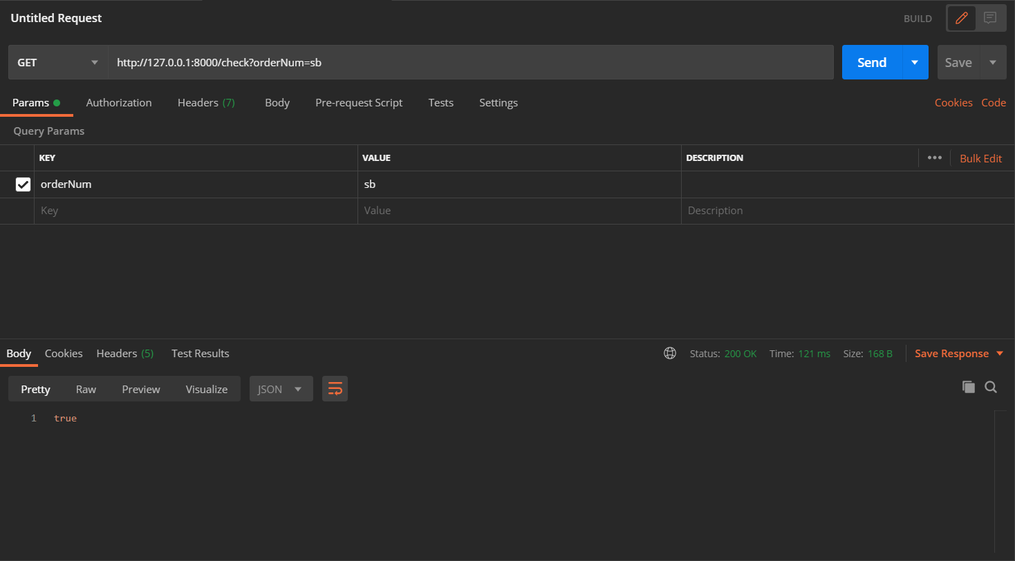Image resolution: width=1015 pixels, height=561 pixels.
Task: Open the request Headers (7) tab
Action: click(x=206, y=102)
